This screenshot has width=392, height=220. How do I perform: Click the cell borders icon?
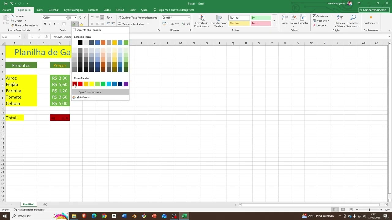point(64,24)
